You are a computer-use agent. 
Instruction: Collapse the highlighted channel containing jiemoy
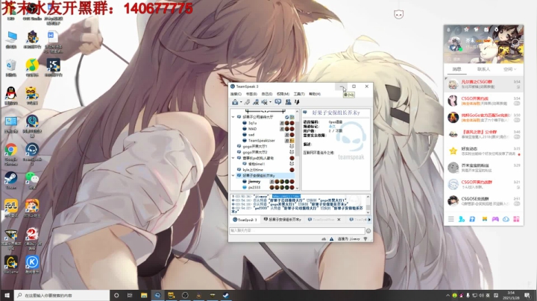pos(233,176)
